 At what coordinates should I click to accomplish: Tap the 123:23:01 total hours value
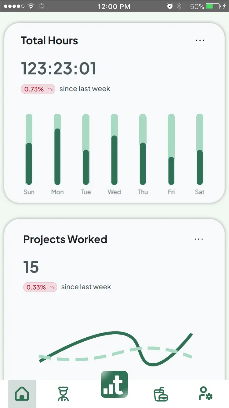click(59, 68)
